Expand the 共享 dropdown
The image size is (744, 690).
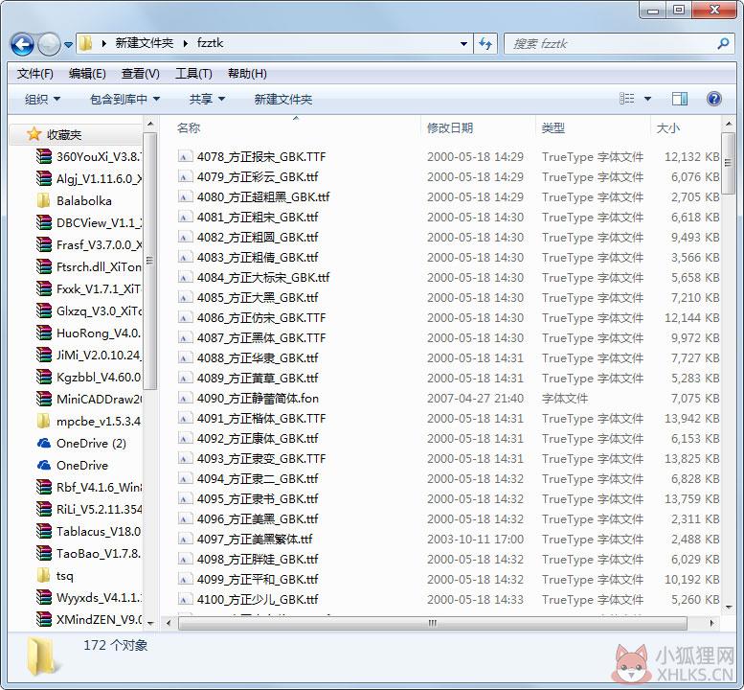point(207,100)
